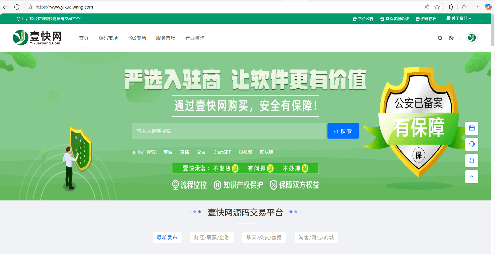The image size is (495, 254).
Task: Reload the page with the refresh icon
Action: pyautogui.click(x=17, y=7)
